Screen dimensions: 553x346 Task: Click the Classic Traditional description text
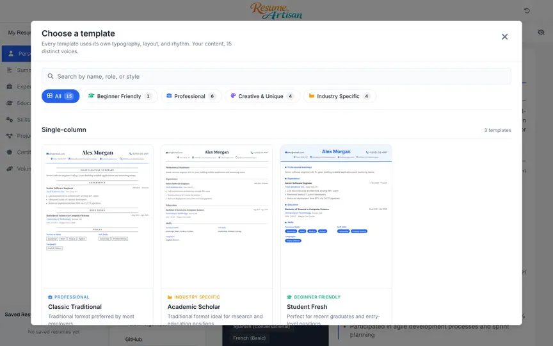pos(91,319)
